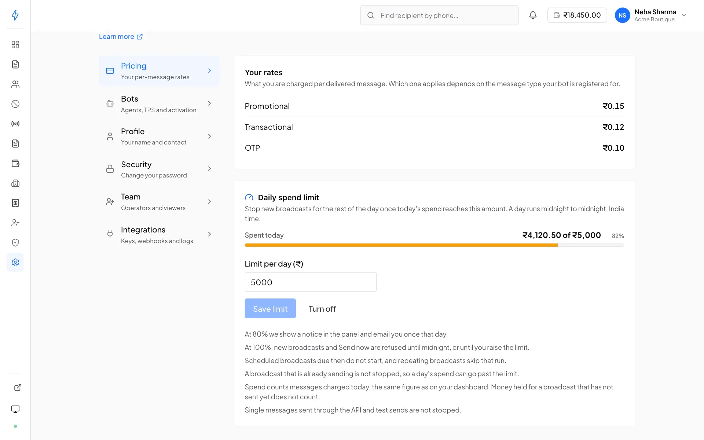Image resolution: width=704 pixels, height=440 pixels.
Task: Open the account menu chevron beside Neha Sharma
Action: [684, 15]
